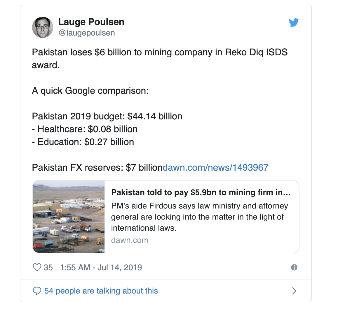Open the "Pakistan told to pay $5.9bn" headline
This screenshot has width=338, height=311.
pyautogui.click(x=201, y=192)
